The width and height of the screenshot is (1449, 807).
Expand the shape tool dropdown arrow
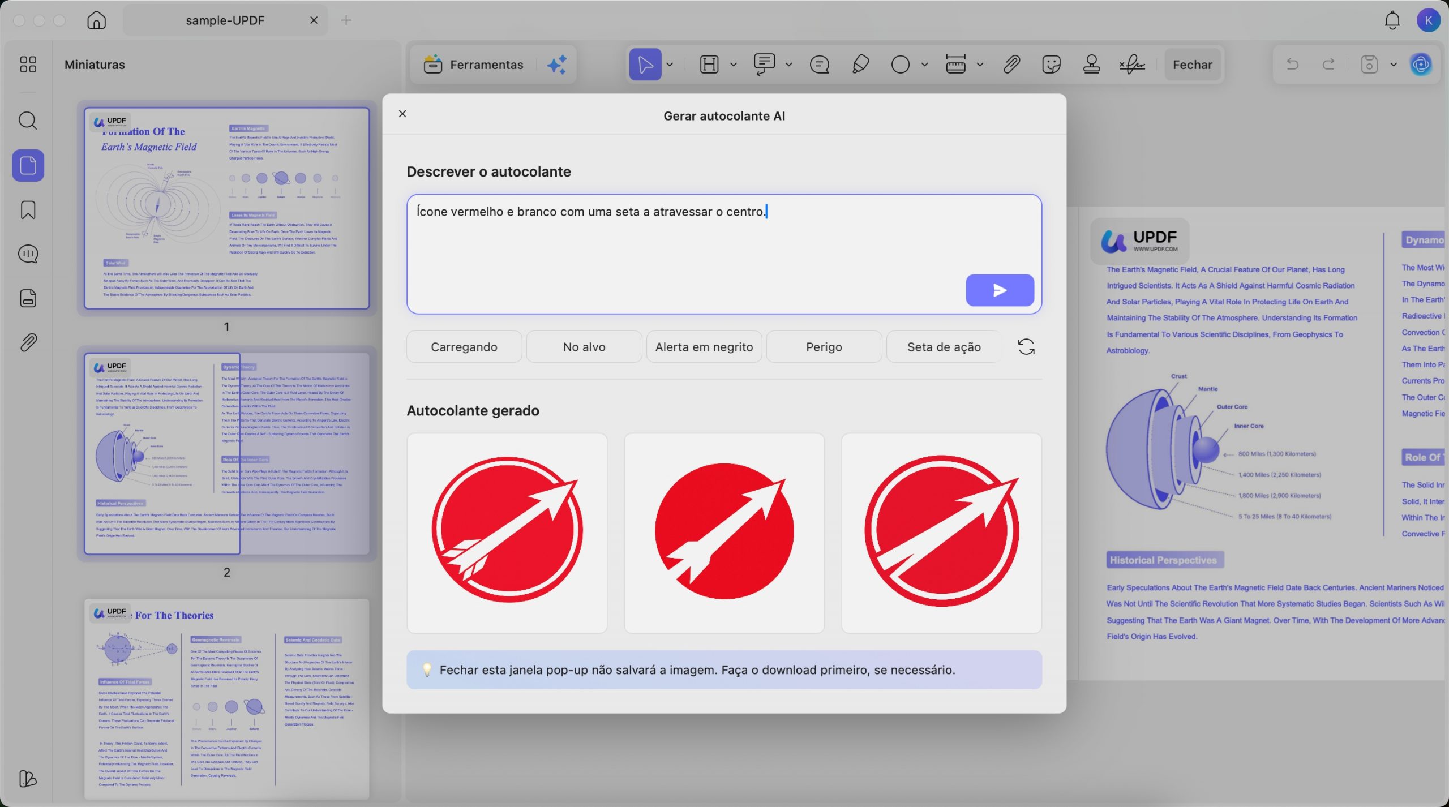tap(924, 65)
